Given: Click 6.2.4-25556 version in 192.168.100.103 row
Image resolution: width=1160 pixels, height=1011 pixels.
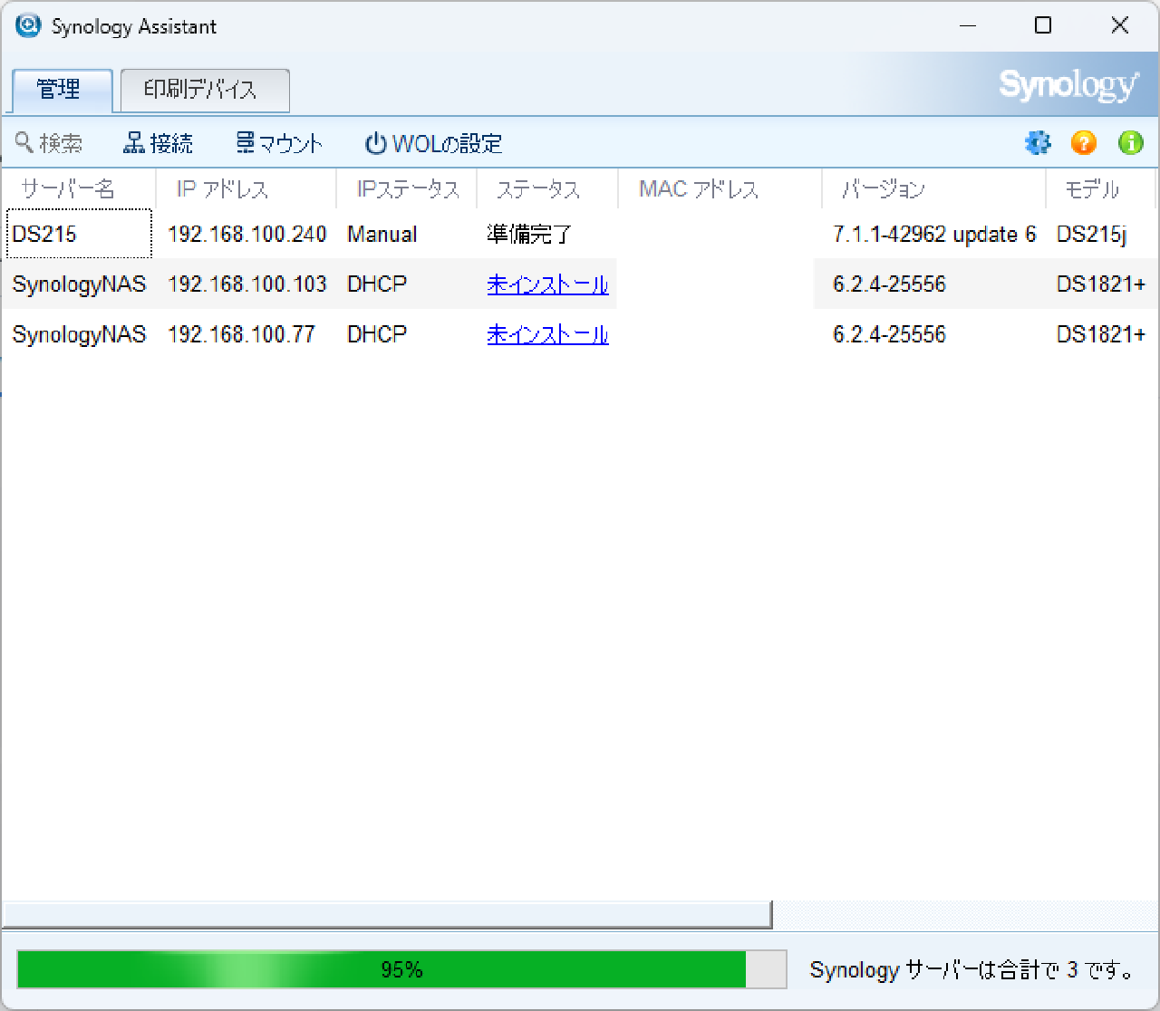Looking at the screenshot, I should coord(889,284).
